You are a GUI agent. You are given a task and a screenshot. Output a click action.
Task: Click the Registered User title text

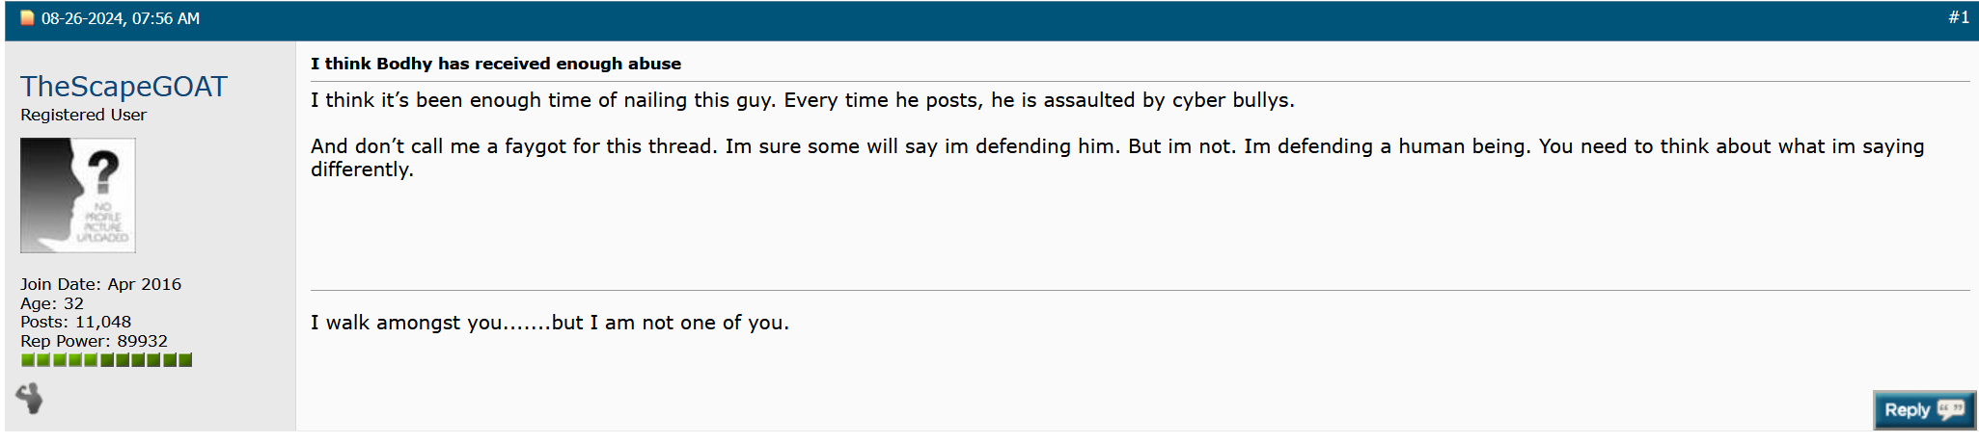click(x=84, y=115)
